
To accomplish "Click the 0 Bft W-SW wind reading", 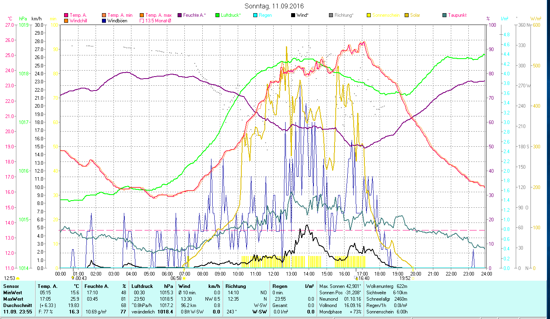I will pyautogui.click(x=193, y=311).
